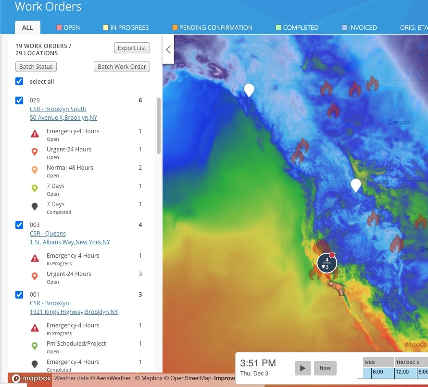Open the Batch Status options
Image resolution: width=428 pixels, height=387 pixels.
coord(36,66)
